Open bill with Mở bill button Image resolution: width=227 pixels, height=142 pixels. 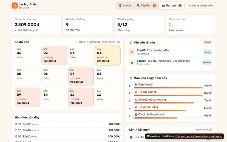207,62
